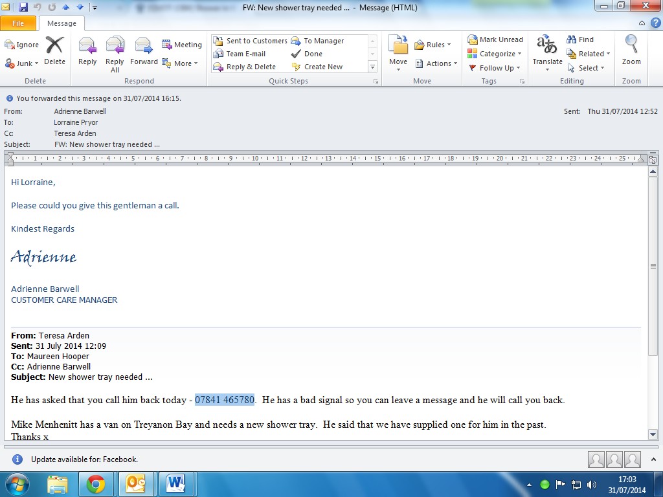This screenshot has width=663, height=497.
Task: Toggle the ruler button above the scrollbar
Action: point(653,160)
